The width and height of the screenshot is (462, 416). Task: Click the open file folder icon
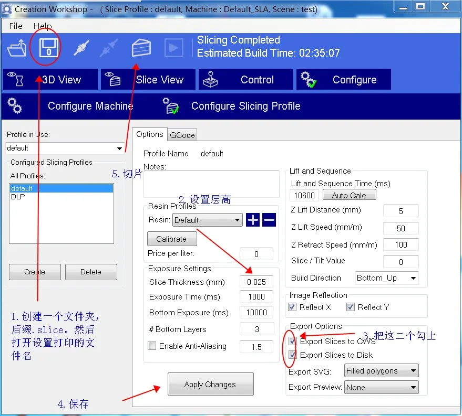pos(17,48)
